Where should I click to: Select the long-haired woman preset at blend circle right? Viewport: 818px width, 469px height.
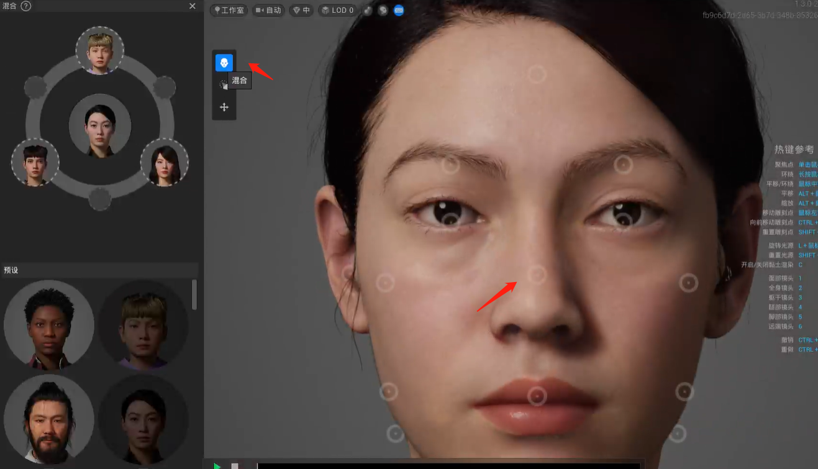click(x=165, y=163)
